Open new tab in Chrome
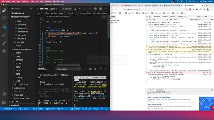Screen dimensions: 214x120 click(207, 5)
